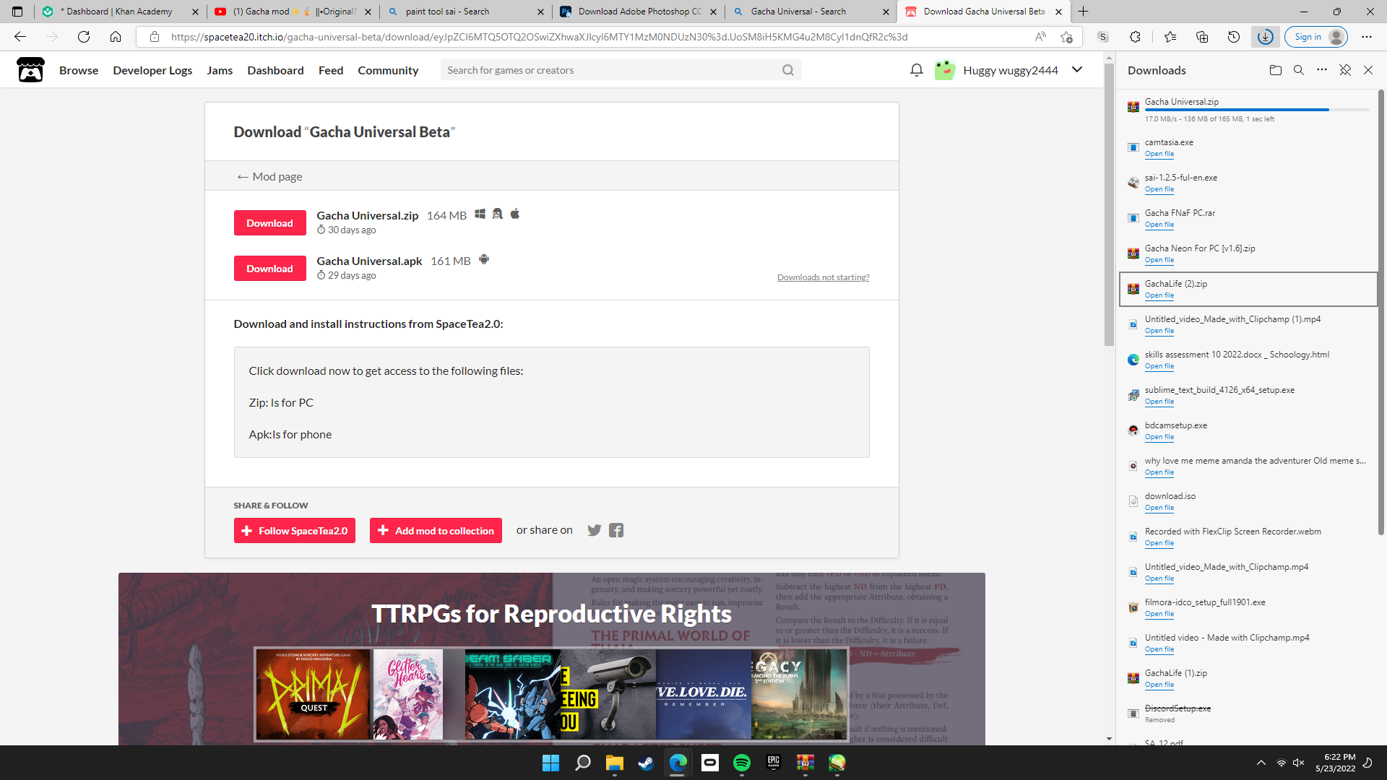
Task: Click the Twitter share icon
Action: (595, 529)
